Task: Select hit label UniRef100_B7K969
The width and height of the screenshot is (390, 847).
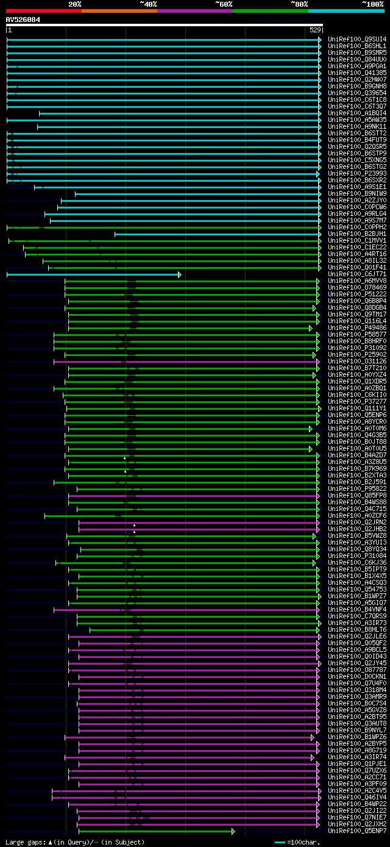Action: 357,468
